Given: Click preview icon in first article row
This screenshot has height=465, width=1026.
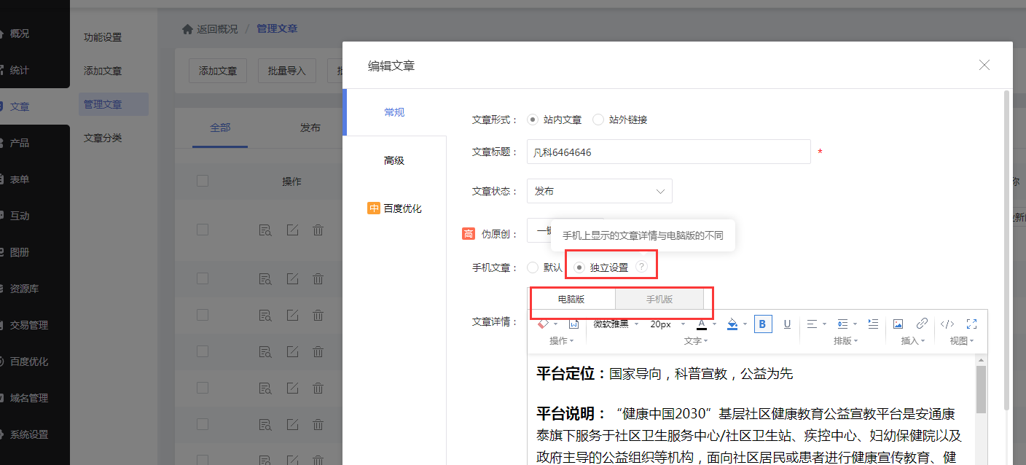Looking at the screenshot, I should click(x=265, y=230).
